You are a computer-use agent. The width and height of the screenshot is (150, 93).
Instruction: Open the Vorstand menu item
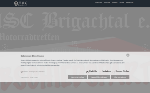[99, 3]
